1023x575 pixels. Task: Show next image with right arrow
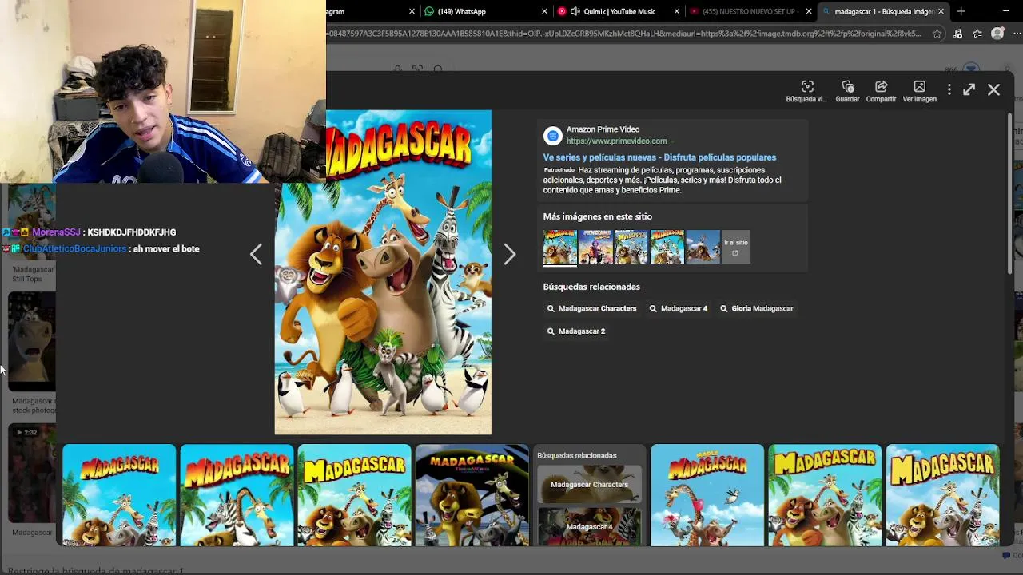(x=510, y=255)
